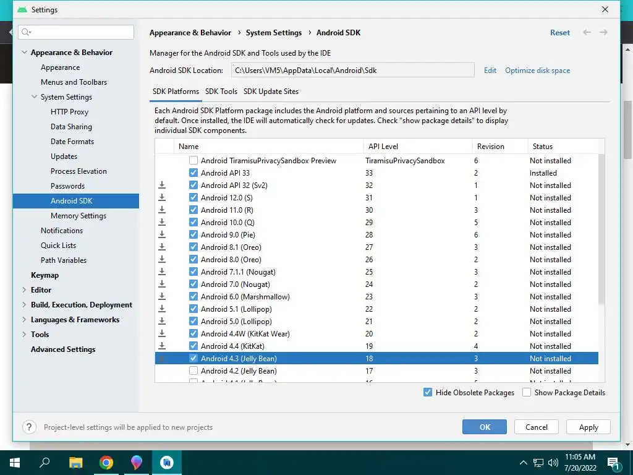Click Optimize disk space link

click(537, 71)
